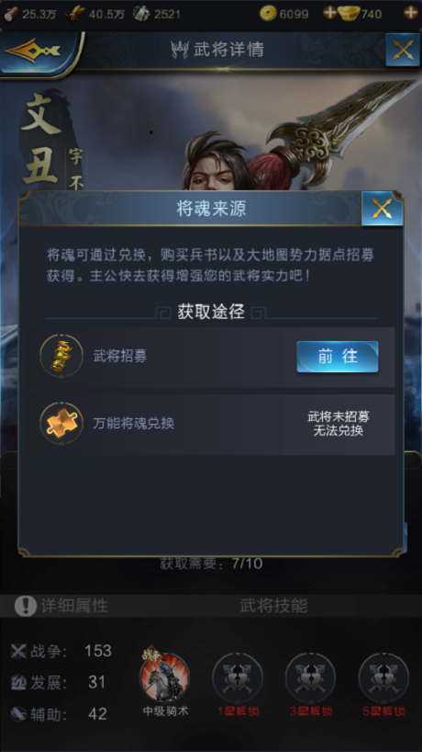This screenshot has height=752, width=422.
Task: Tap the locked 1星解锁 skill slot
Action: pyautogui.click(x=238, y=678)
